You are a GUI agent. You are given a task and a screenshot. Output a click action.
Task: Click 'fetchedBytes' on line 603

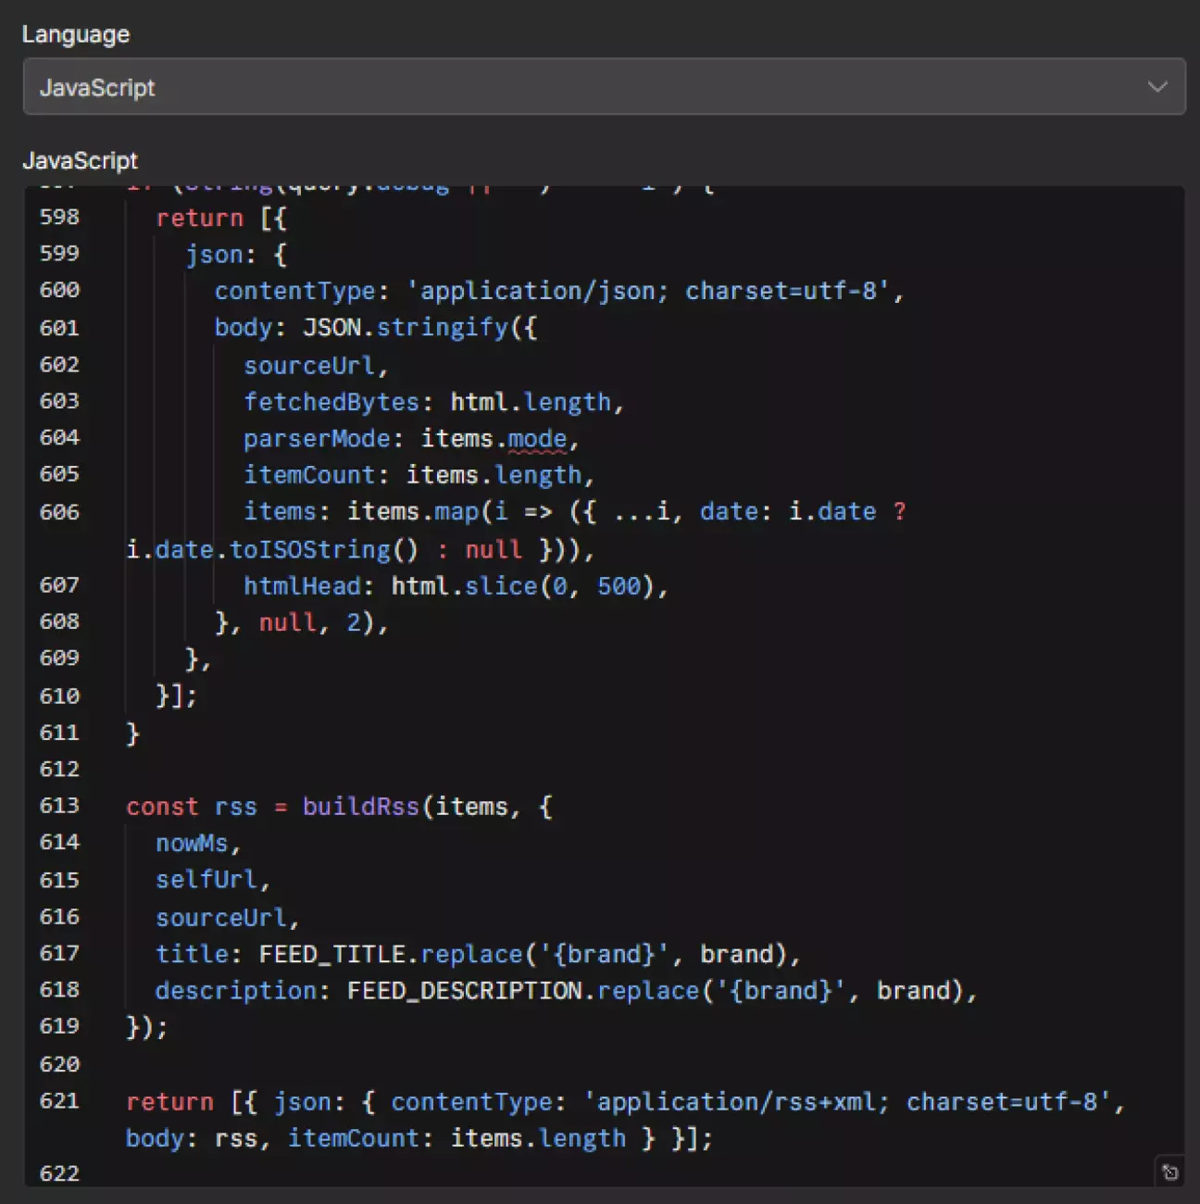pos(331,403)
